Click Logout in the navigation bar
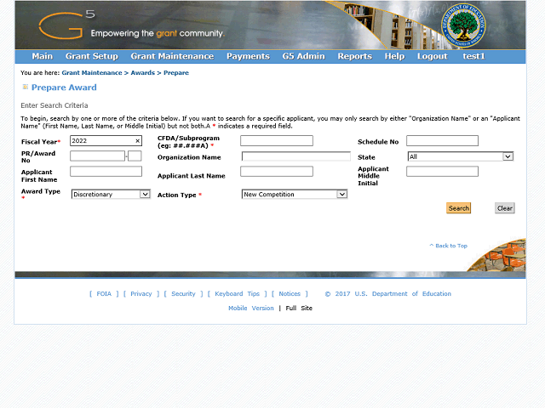This screenshot has height=408, width=545. tap(432, 56)
